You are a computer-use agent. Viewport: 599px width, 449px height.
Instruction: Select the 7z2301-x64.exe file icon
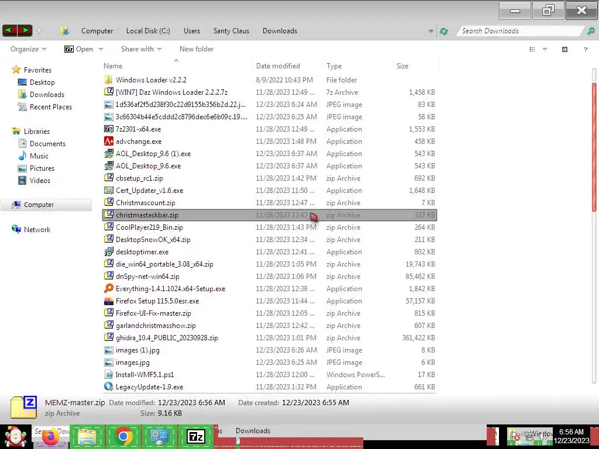(108, 129)
